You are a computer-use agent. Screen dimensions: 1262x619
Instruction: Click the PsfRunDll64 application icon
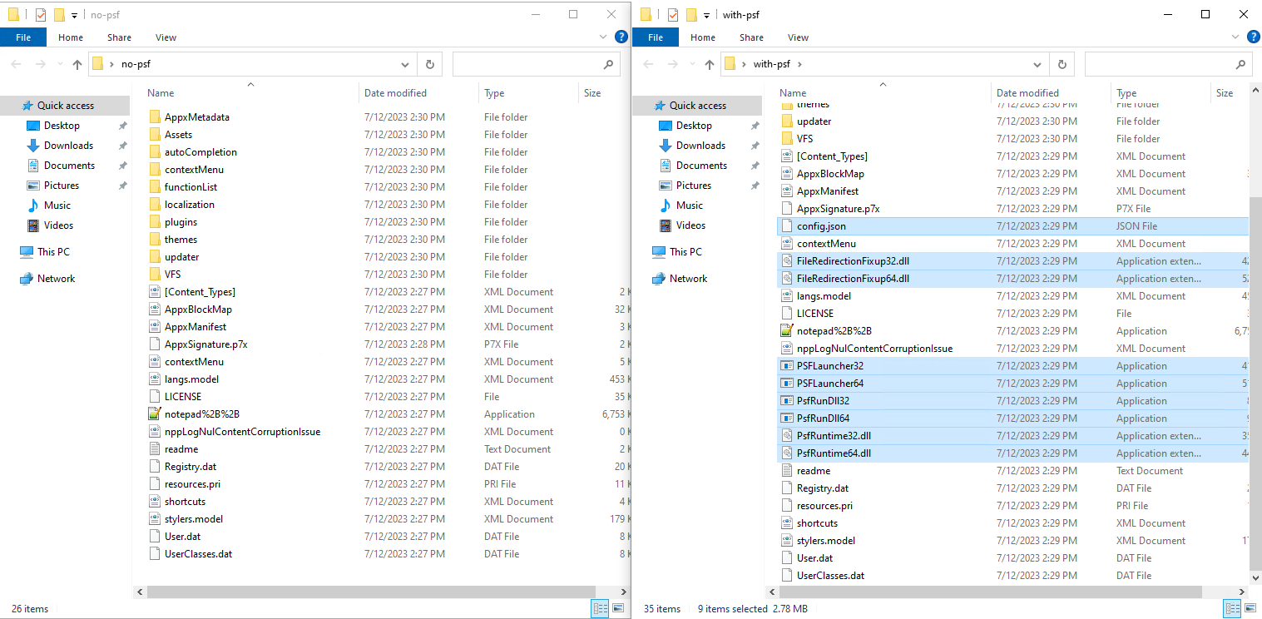click(x=787, y=418)
